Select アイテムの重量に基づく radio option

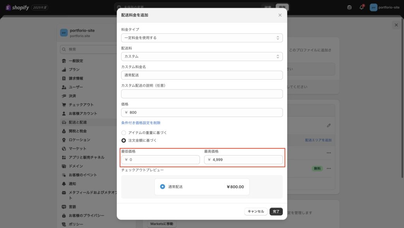[124, 133]
